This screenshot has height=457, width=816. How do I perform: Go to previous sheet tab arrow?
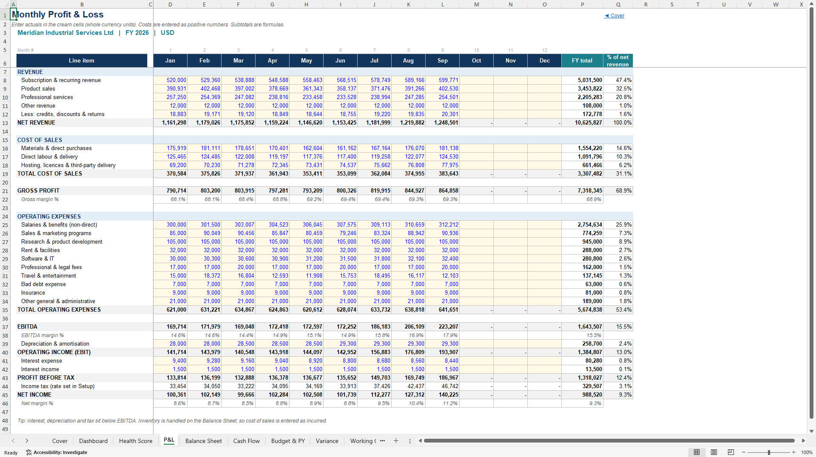pos(13,441)
